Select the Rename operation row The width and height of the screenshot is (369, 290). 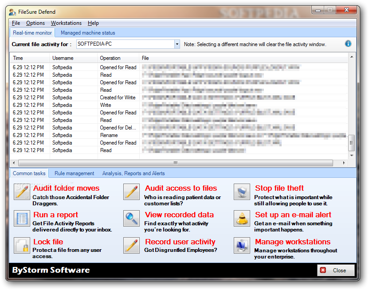click(179, 135)
